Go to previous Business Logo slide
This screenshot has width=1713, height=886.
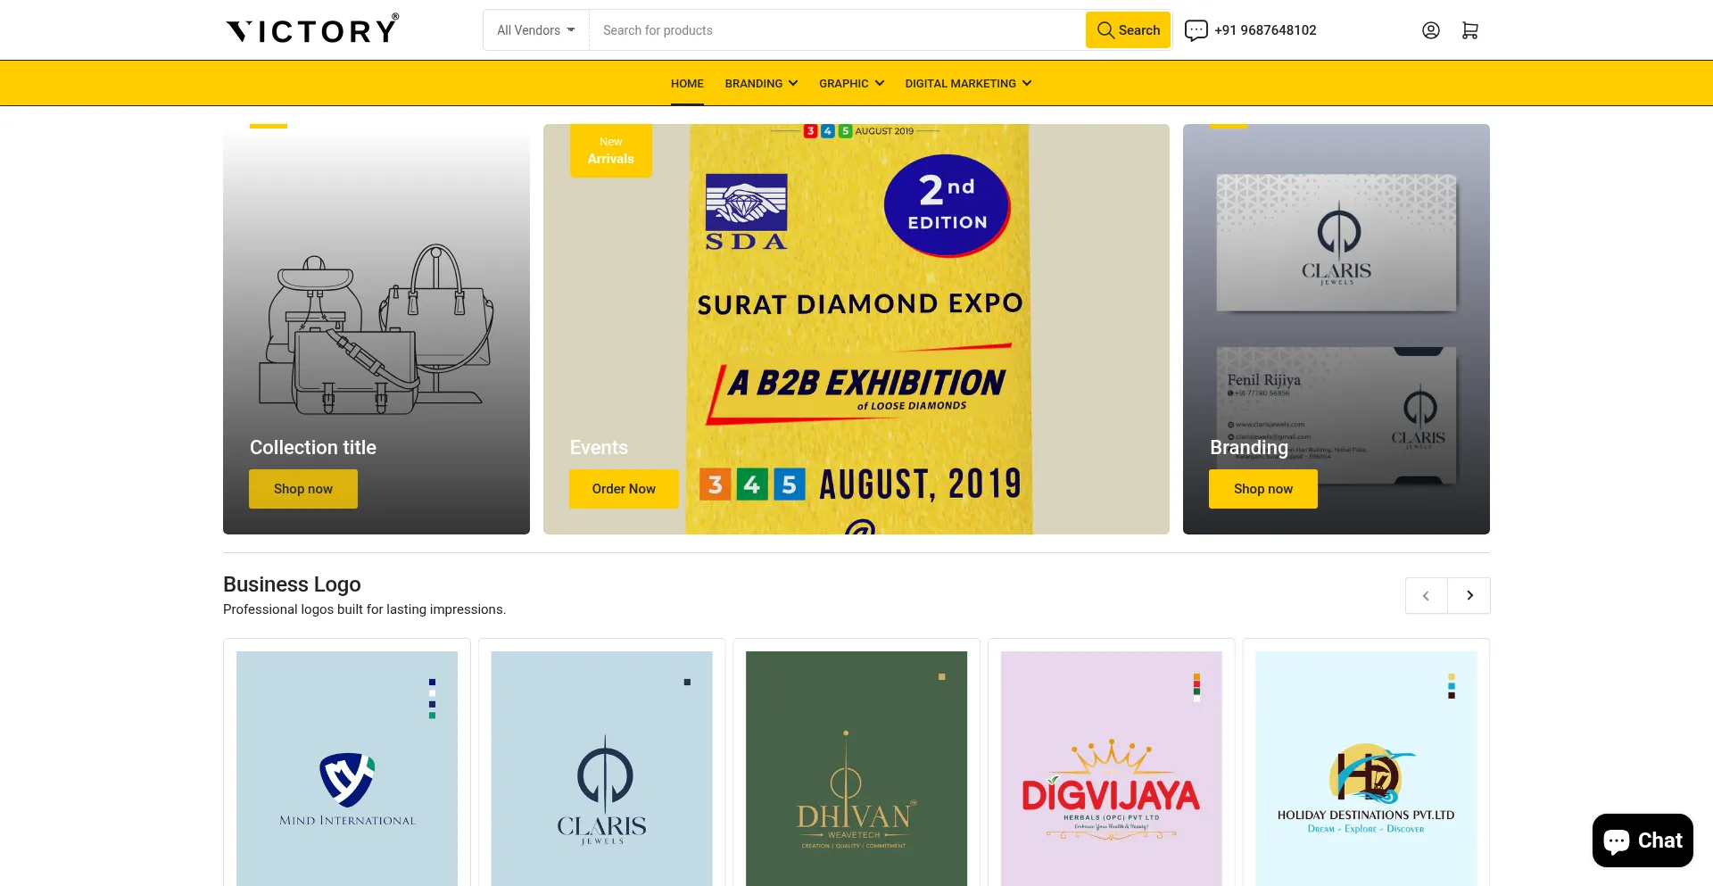pyautogui.click(x=1427, y=595)
